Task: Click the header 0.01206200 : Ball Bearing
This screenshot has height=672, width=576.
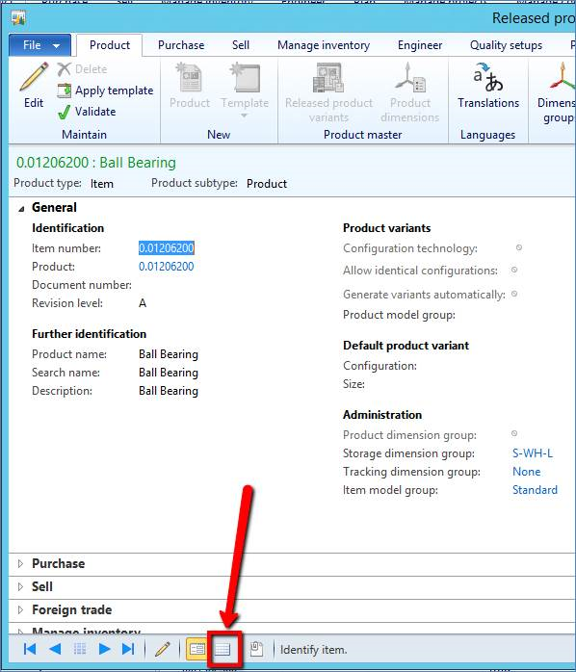Action: 96,163
